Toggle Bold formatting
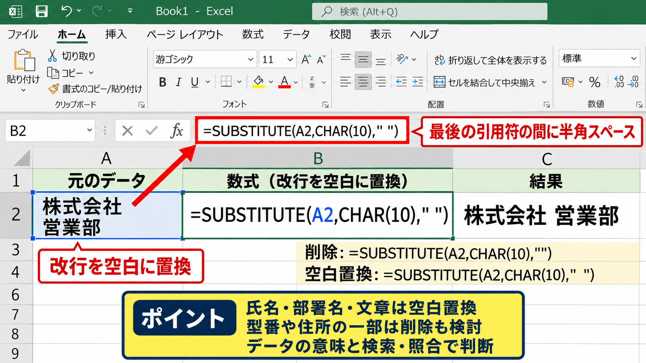Image resolution: width=646 pixels, height=363 pixels. [163, 82]
